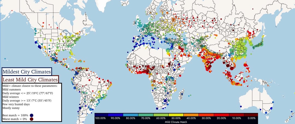Click the 100.00% dark navy color segment
Screen dimensions: 295x124
click(x=102, y=115)
